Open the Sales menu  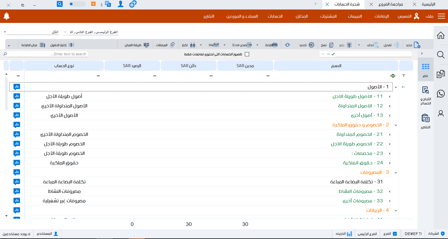355,16
